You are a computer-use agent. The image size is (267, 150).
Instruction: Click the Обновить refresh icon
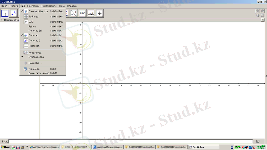[x=25, y=69]
